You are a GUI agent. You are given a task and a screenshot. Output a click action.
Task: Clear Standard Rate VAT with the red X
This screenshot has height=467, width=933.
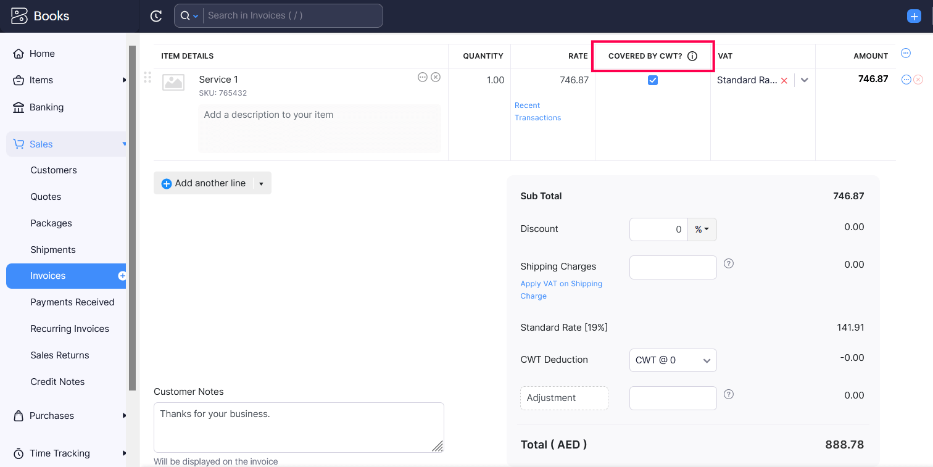[x=784, y=80]
